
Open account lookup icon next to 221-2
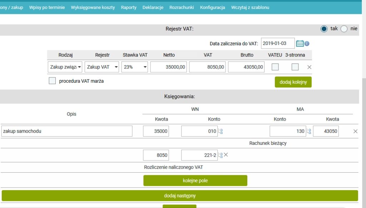coord(221,155)
